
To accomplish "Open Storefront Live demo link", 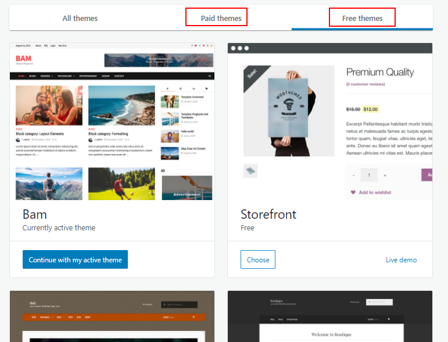I will 401,259.
